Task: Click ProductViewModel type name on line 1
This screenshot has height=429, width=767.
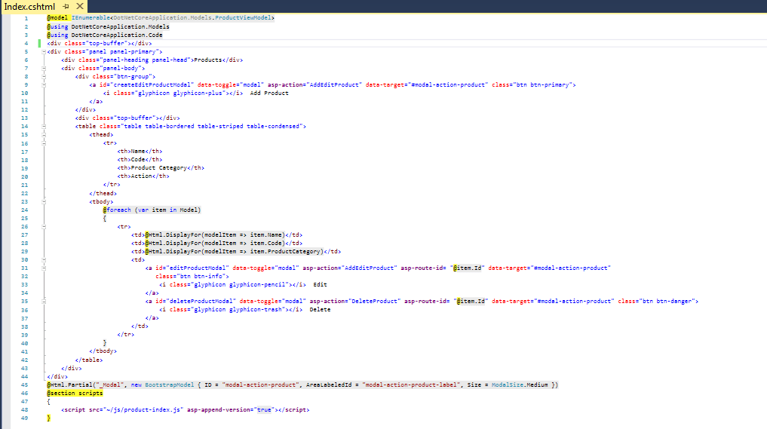Action: 243,17
